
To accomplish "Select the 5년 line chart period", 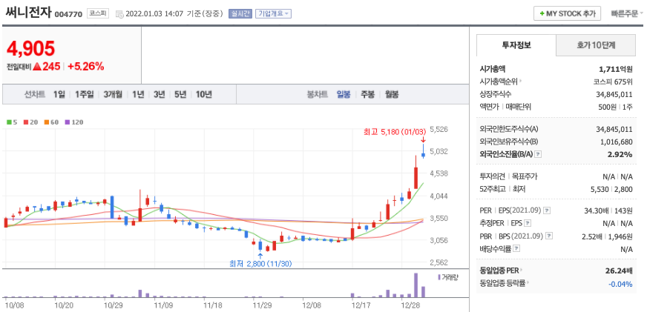I will [x=180, y=94].
